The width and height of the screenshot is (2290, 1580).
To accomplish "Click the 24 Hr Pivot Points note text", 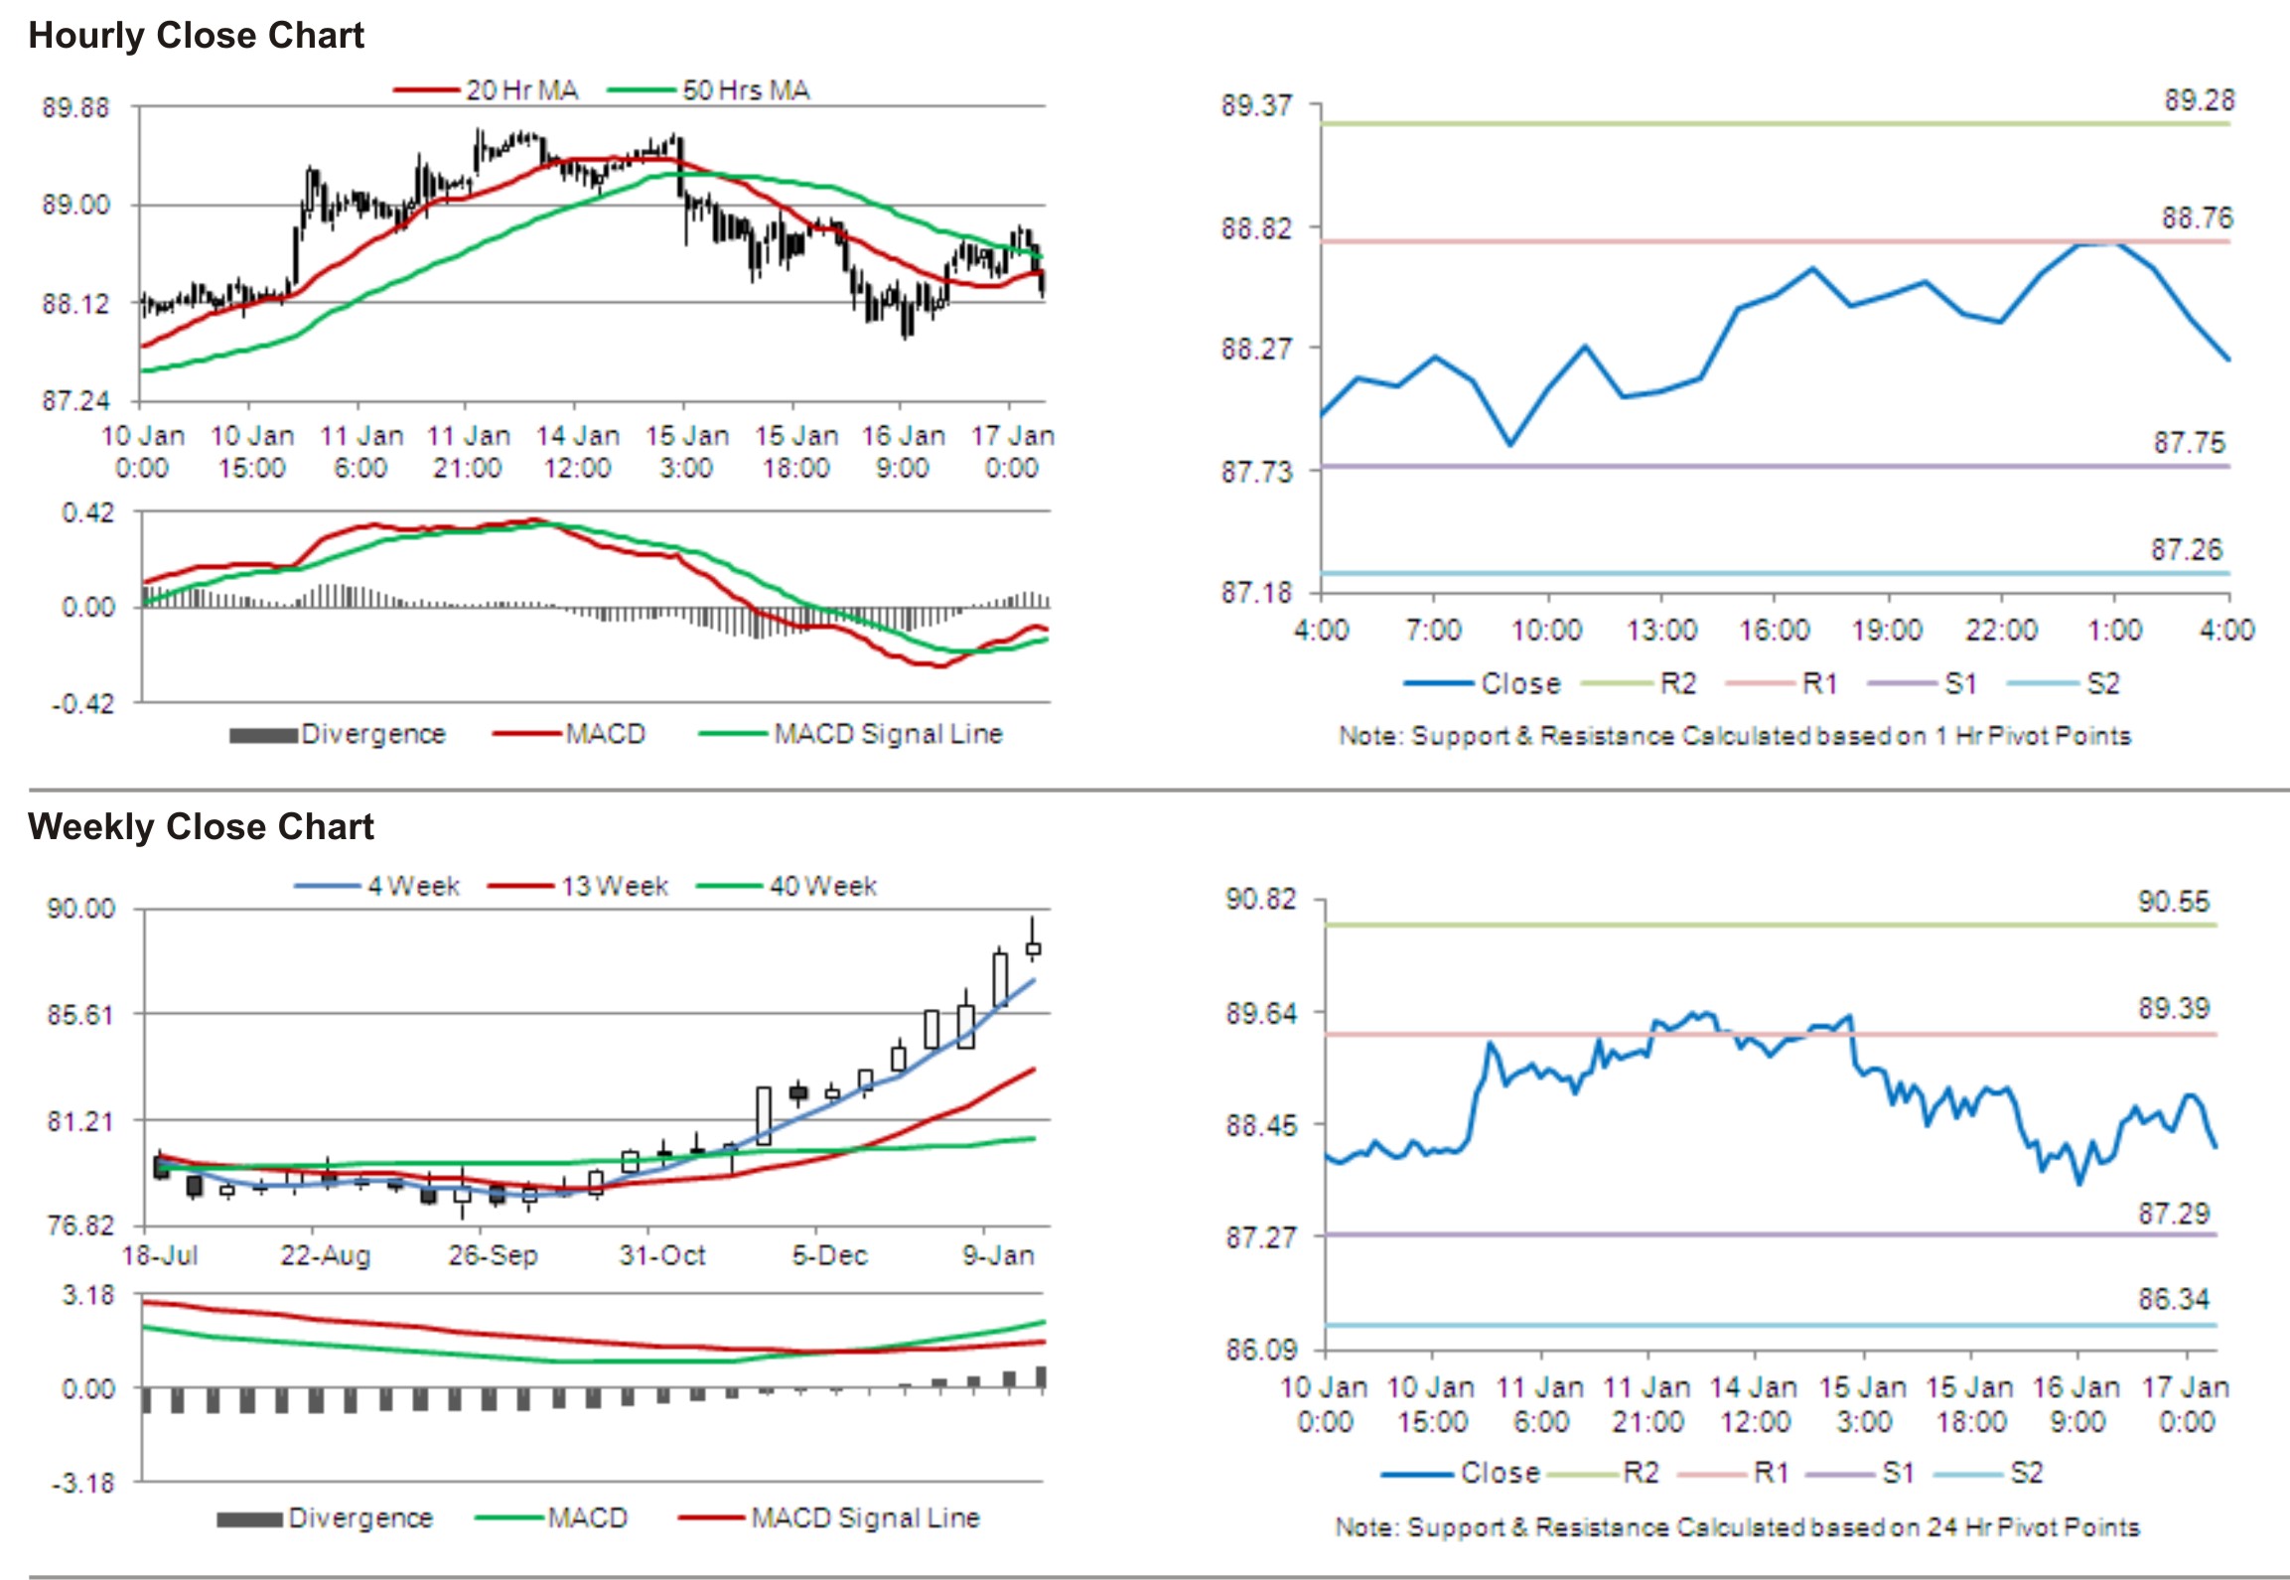I will [x=1737, y=1527].
